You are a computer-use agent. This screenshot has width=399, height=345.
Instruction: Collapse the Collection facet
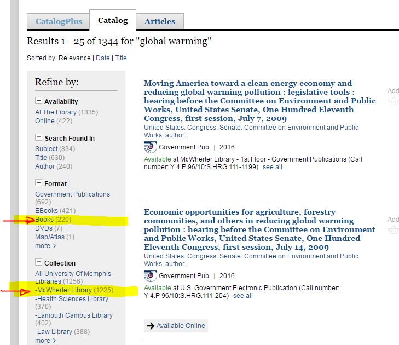[38, 262]
